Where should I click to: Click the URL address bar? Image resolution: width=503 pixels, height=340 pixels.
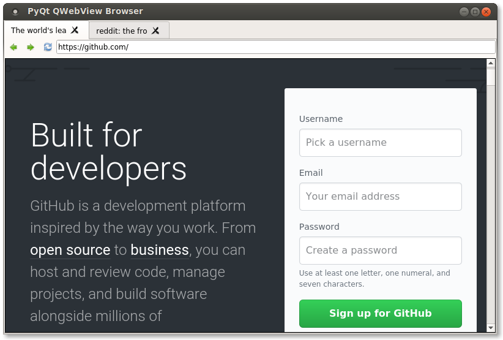(x=276, y=47)
